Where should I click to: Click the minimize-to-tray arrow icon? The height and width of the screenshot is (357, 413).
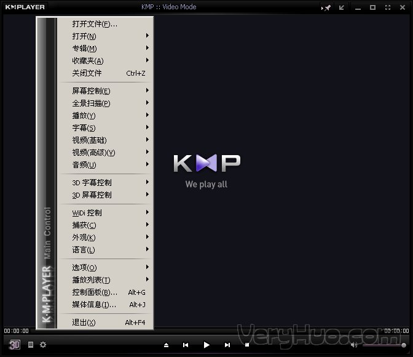pyautogui.click(x=342, y=7)
